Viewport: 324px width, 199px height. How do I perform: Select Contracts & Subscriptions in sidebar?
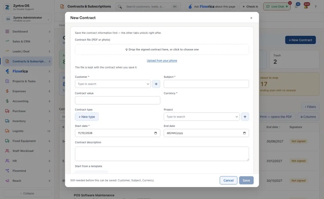click(27, 61)
